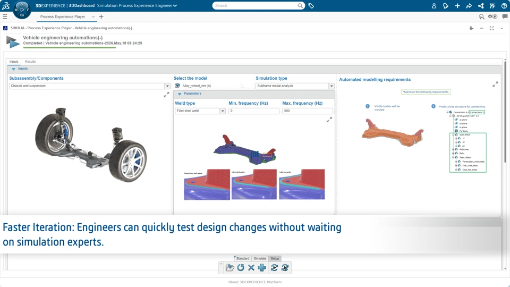Collapse the Parameters section triangle
510x287 pixels.
pyautogui.click(x=179, y=94)
